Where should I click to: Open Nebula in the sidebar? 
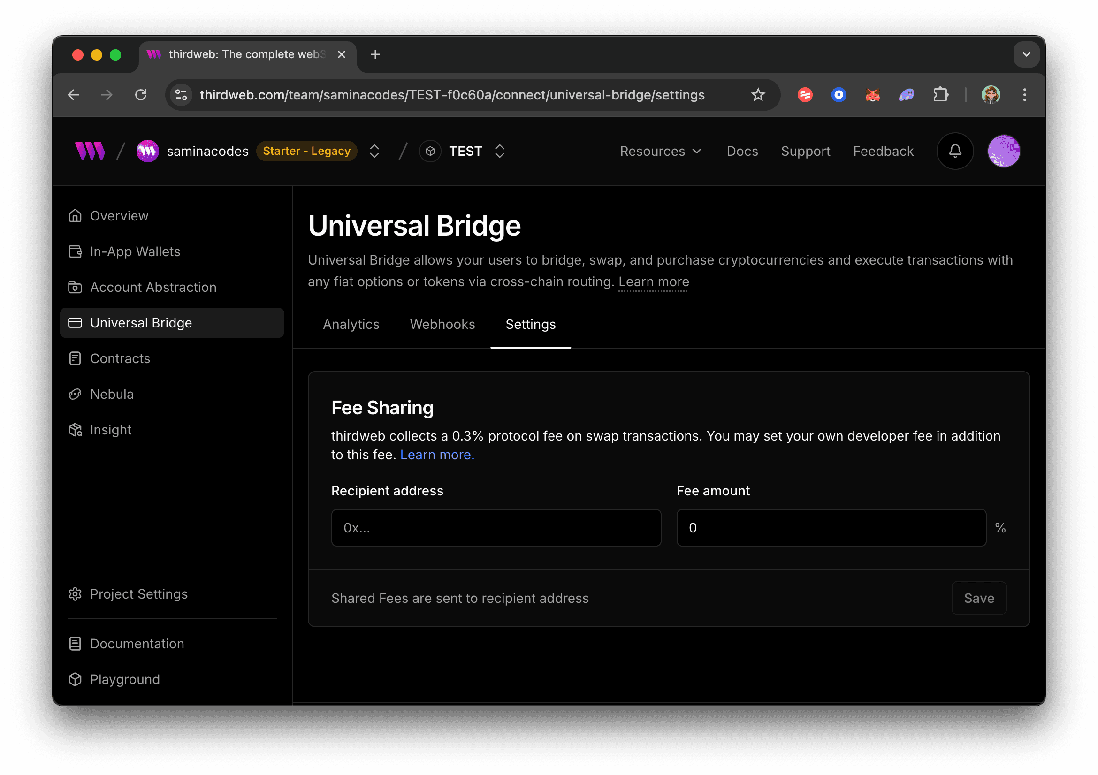coord(111,394)
